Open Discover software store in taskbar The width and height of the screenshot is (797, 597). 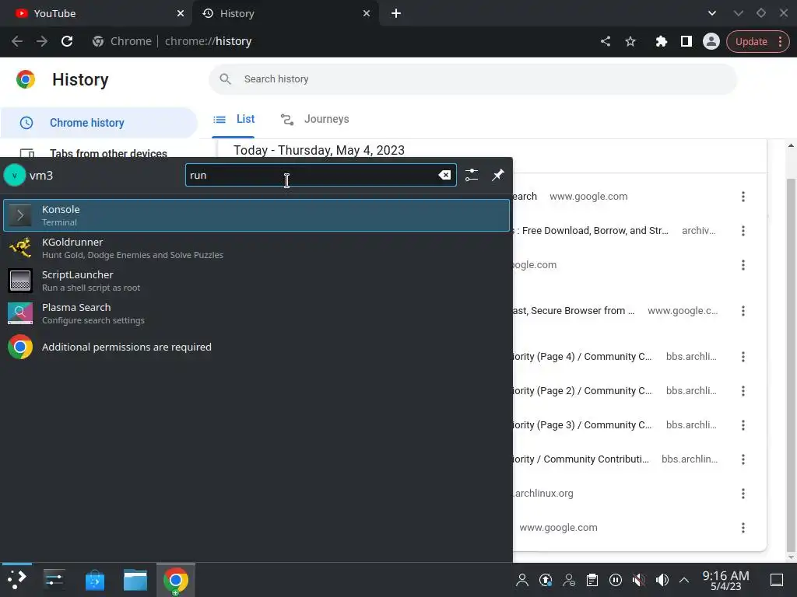click(x=94, y=580)
